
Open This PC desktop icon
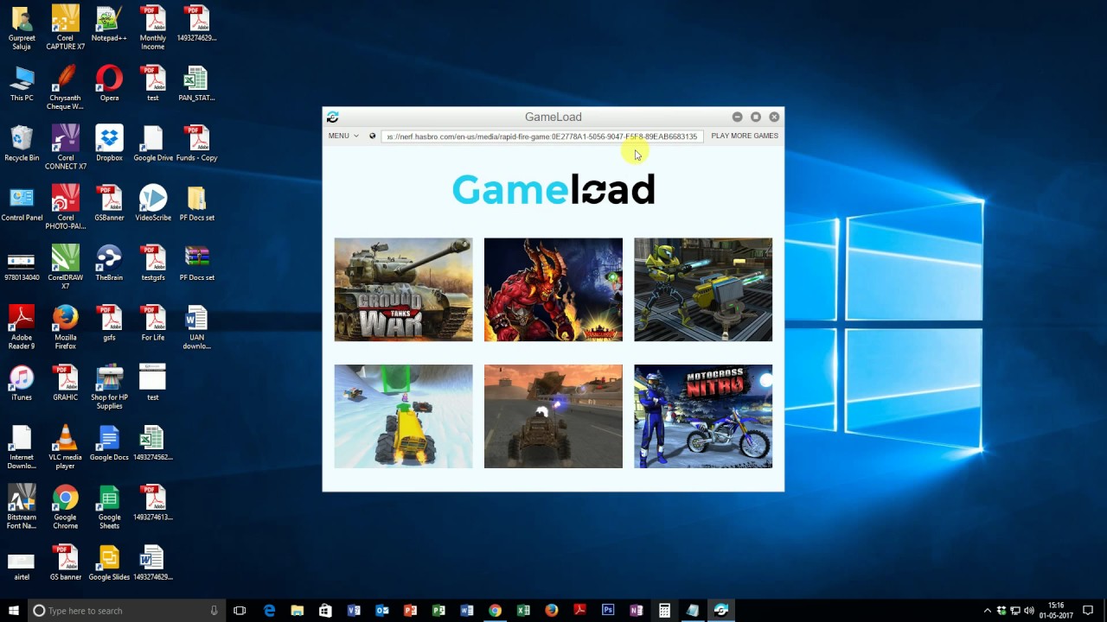pyautogui.click(x=22, y=83)
